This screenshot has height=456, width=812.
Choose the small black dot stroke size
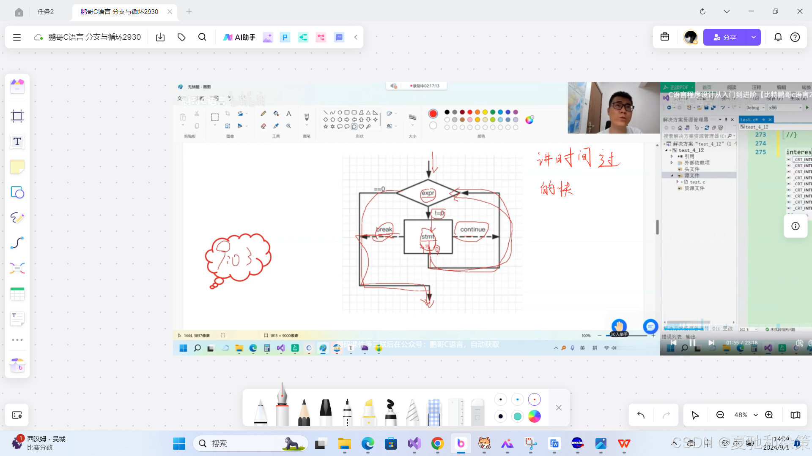click(x=500, y=399)
